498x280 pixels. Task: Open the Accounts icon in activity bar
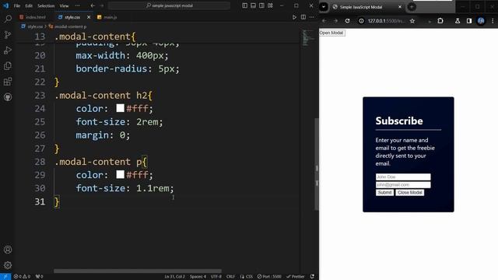click(8, 250)
